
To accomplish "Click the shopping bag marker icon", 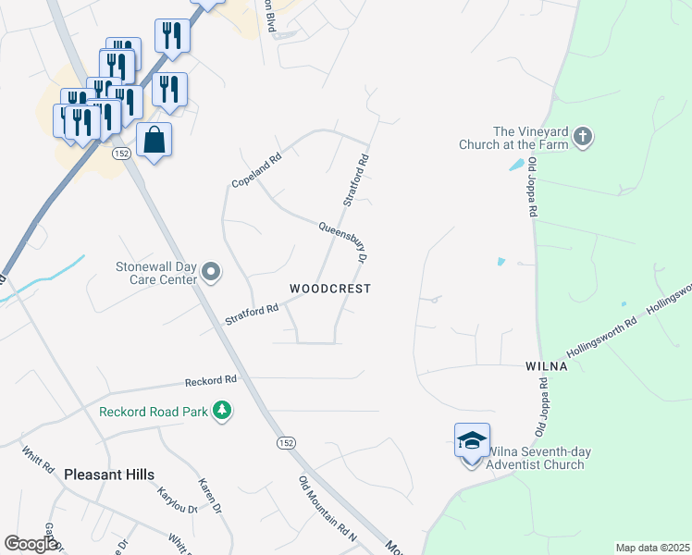I will point(154,142).
